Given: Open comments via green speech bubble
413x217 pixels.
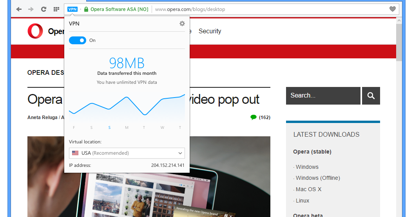Looking at the screenshot, I should tap(254, 117).
